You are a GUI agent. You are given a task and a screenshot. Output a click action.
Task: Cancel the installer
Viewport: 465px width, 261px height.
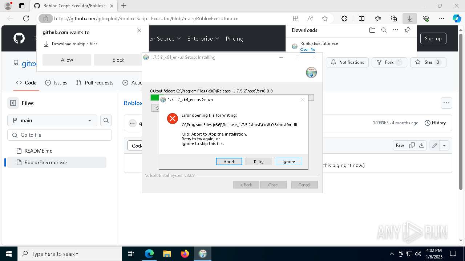point(304,185)
